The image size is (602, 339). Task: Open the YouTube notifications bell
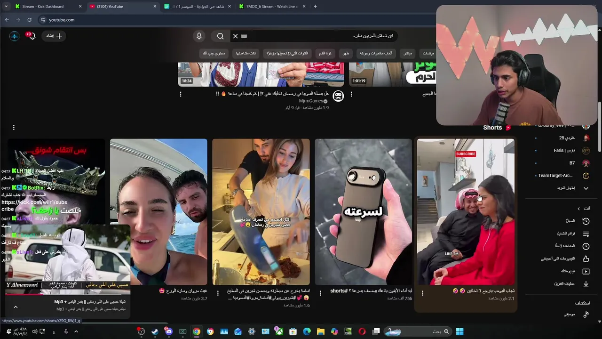[x=32, y=36]
